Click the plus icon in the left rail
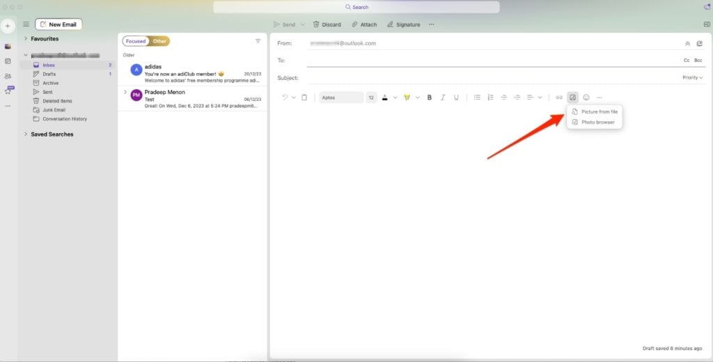 pyautogui.click(x=8, y=26)
